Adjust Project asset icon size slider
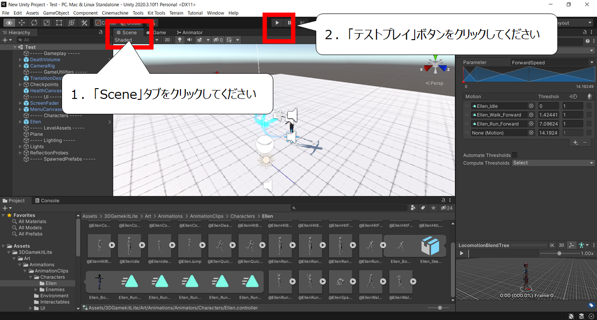This screenshot has height=320, width=597. coord(439,308)
